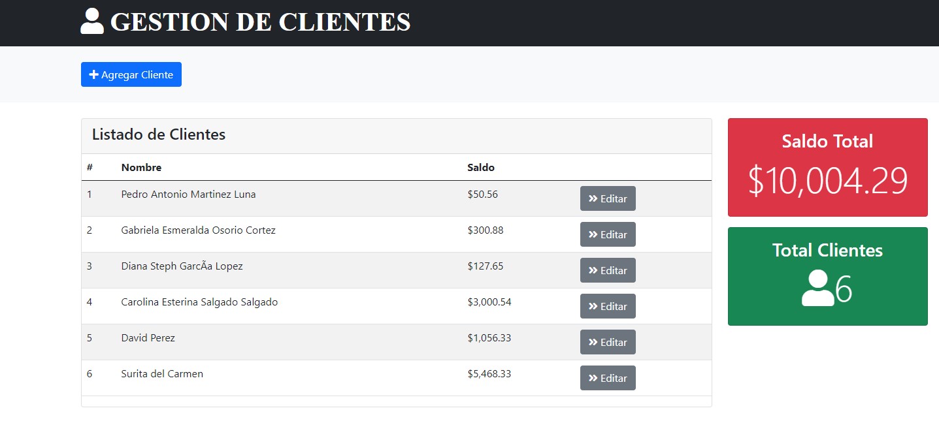Image resolution: width=939 pixels, height=436 pixels.
Task: Click the person icon in Total Clientes card
Action: pos(817,288)
